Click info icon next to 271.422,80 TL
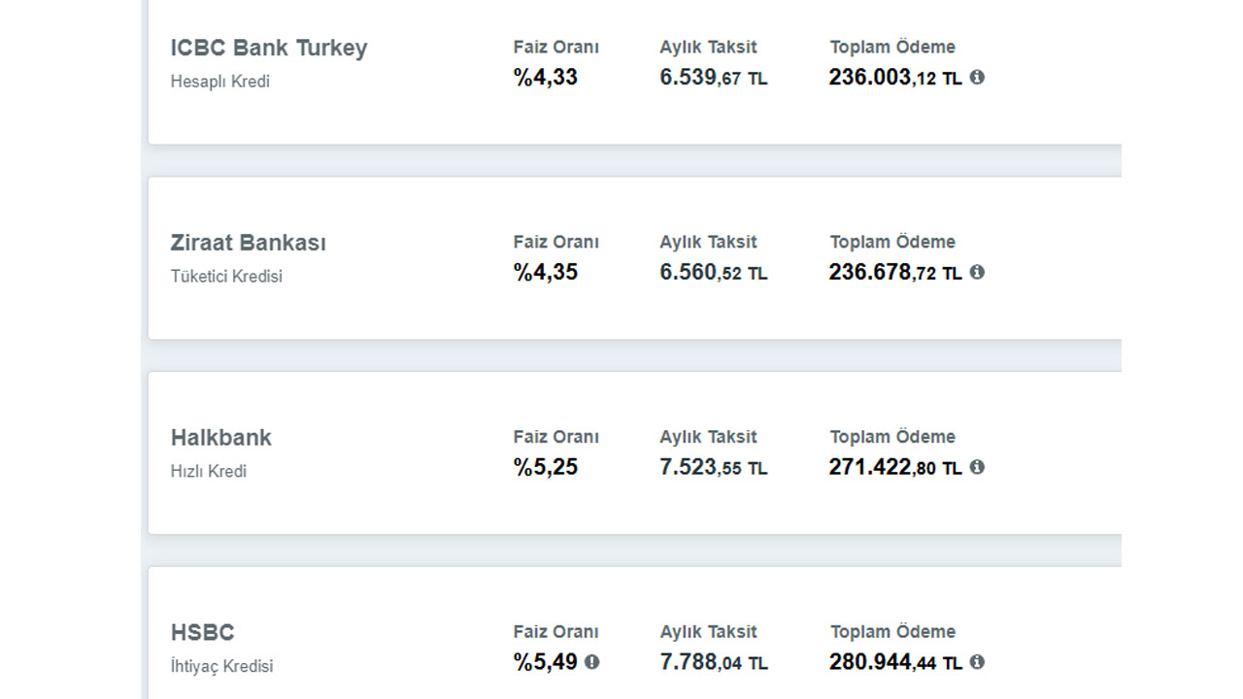 pyautogui.click(x=977, y=467)
